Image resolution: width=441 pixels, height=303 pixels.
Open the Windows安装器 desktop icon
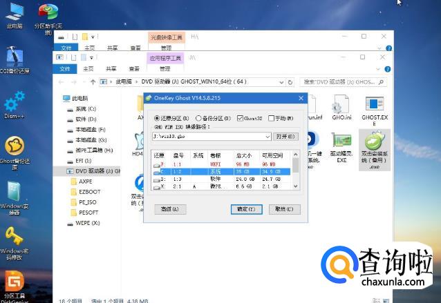(x=15, y=198)
